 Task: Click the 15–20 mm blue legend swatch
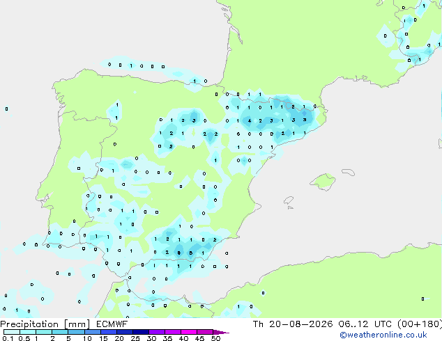(109, 332)
